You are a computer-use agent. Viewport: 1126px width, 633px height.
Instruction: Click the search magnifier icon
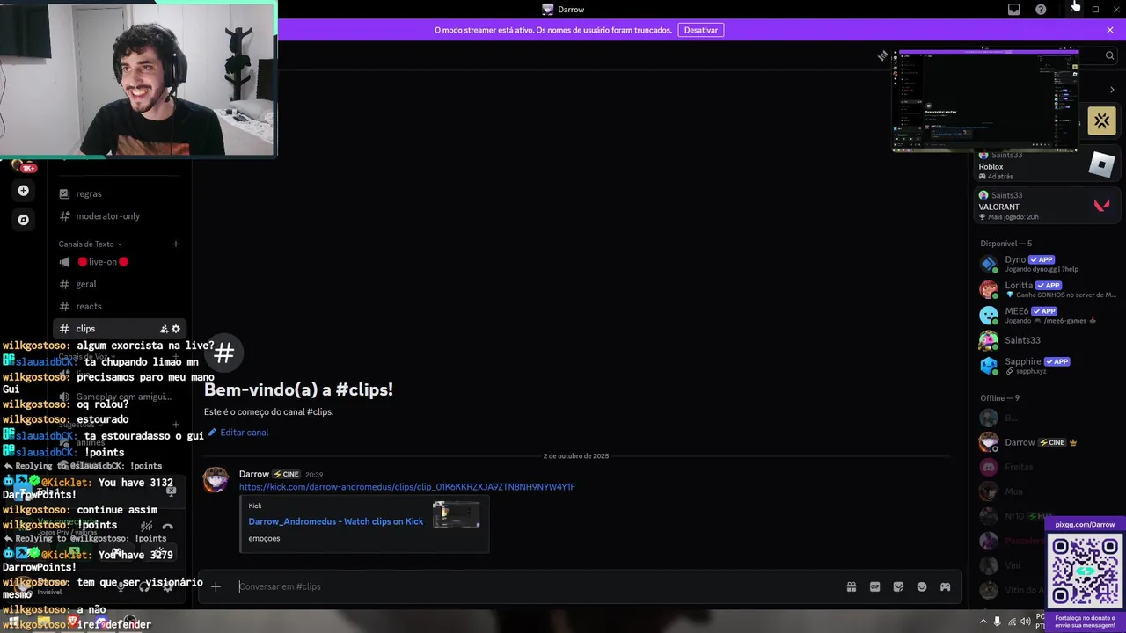click(x=1109, y=55)
